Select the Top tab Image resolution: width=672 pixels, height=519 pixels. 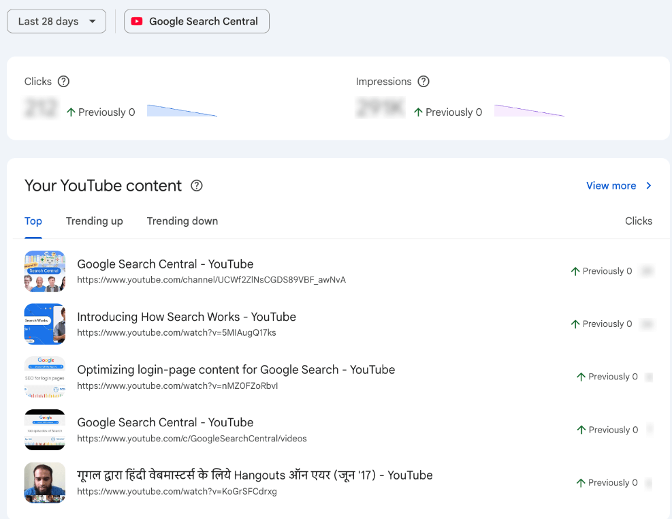pos(33,221)
